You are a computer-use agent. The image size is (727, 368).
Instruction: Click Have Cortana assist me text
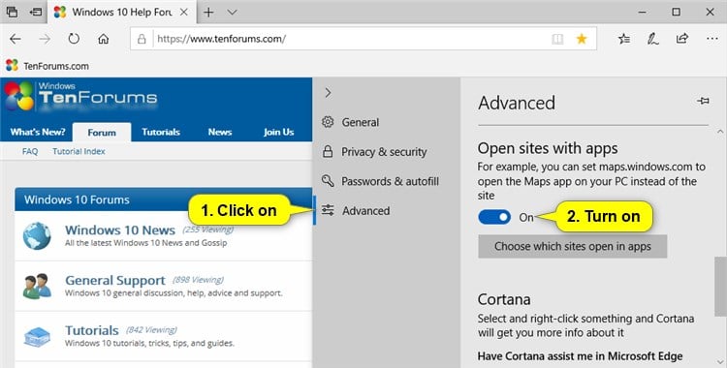click(580, 356)
